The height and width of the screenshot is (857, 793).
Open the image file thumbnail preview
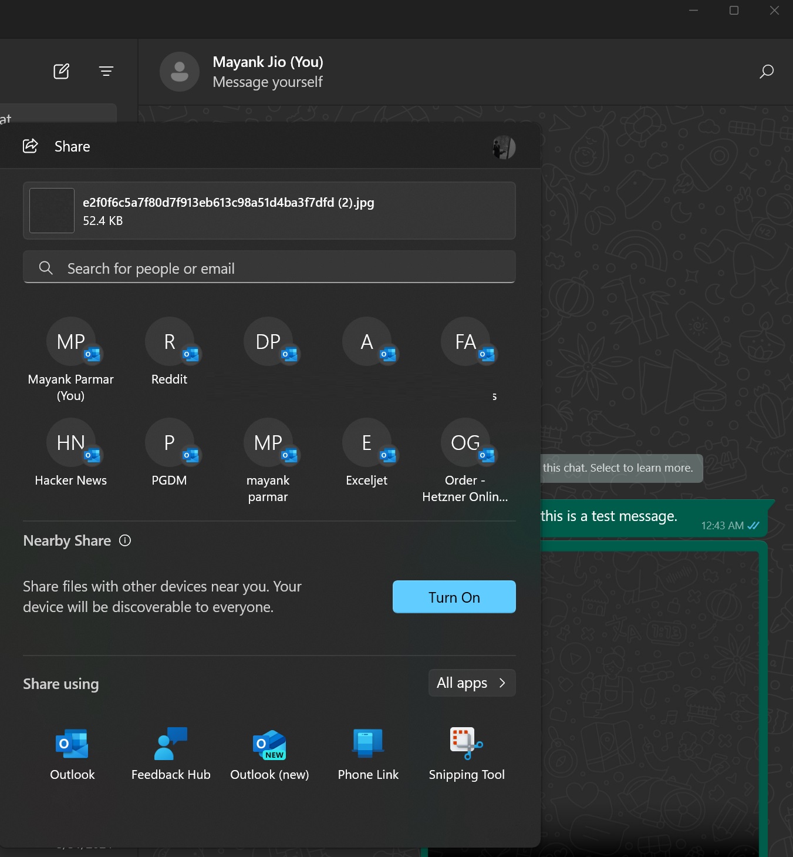point(52,210)
